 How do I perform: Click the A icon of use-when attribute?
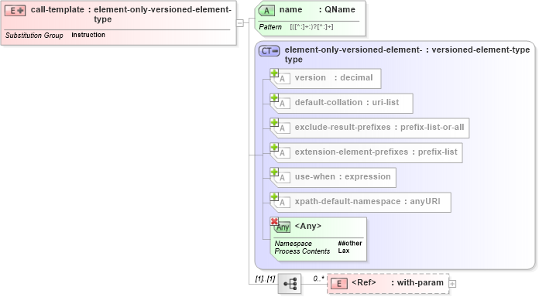(282, 178)
